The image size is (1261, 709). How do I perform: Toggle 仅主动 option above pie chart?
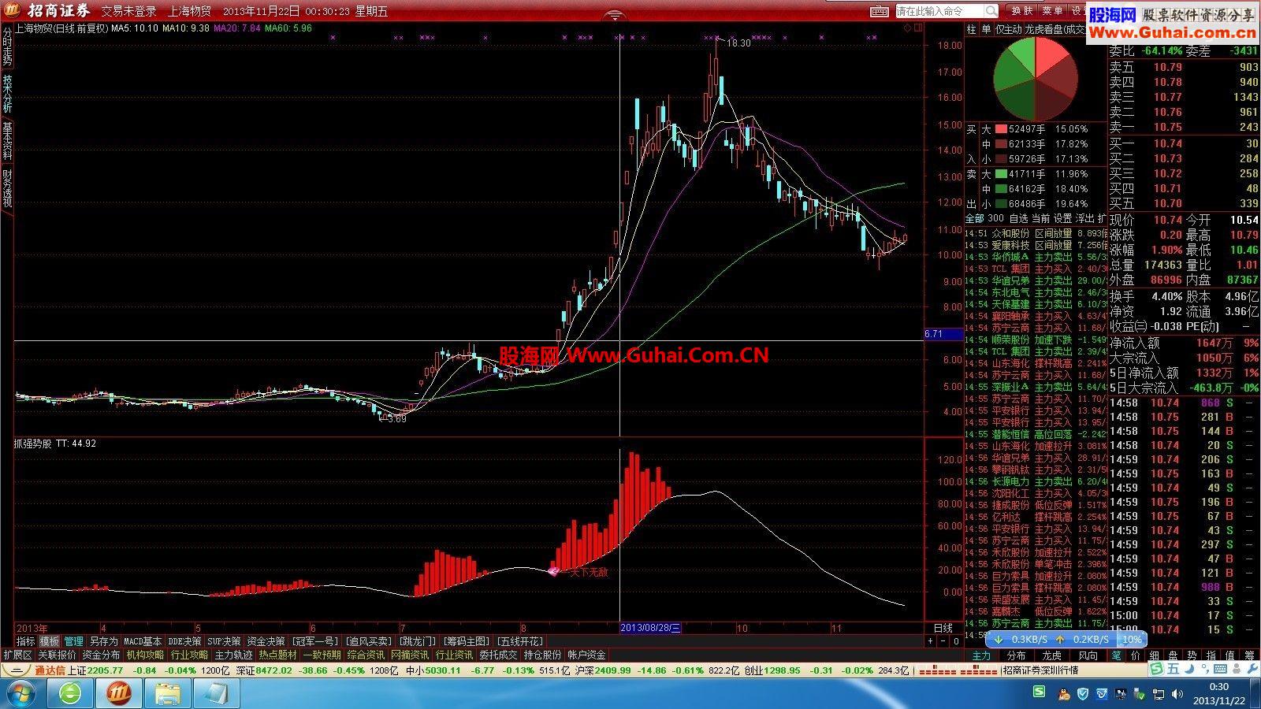1008,29
